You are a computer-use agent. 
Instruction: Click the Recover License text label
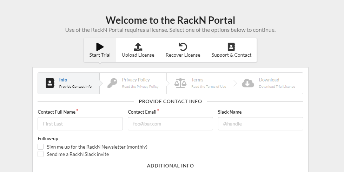click(x=183, y=55)
